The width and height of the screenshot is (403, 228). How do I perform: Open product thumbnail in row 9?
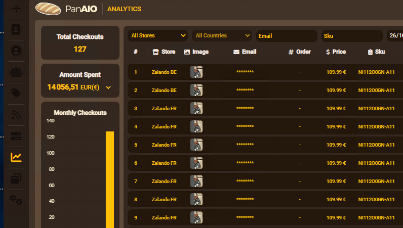[x=196, y=218]
